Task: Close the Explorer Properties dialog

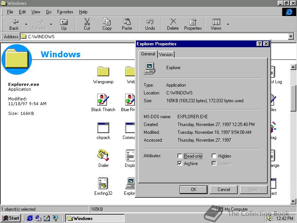Action: tap(266, 44)
